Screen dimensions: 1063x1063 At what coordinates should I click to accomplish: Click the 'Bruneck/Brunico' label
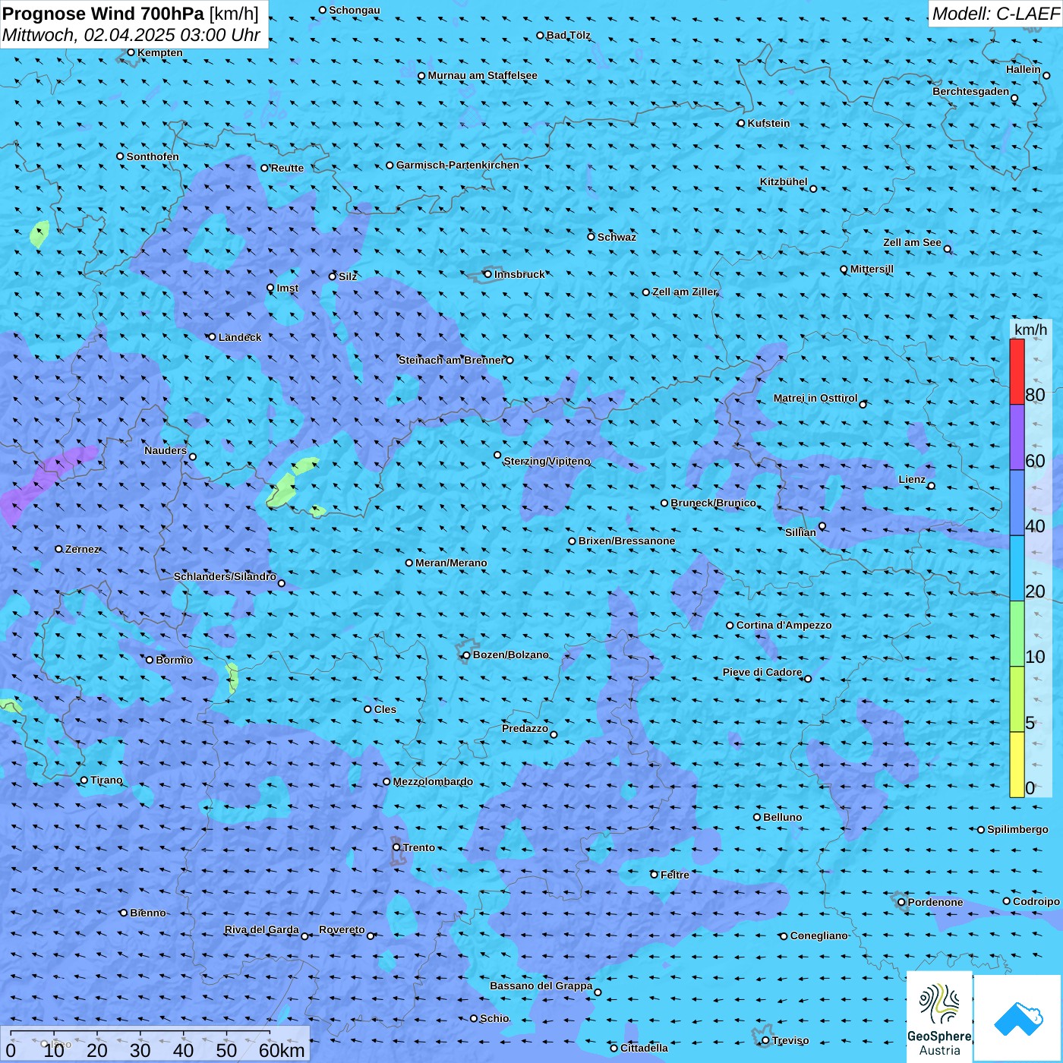point(713,503)
